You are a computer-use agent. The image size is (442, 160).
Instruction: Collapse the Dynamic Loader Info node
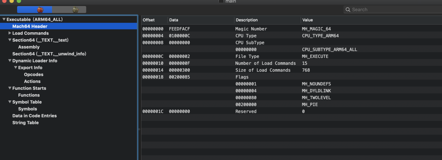point(10,61)
